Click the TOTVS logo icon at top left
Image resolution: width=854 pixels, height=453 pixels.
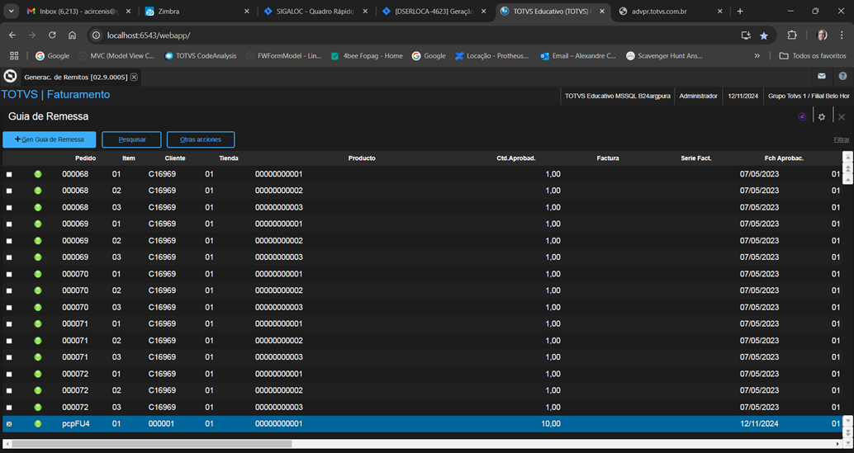(10, 76)
